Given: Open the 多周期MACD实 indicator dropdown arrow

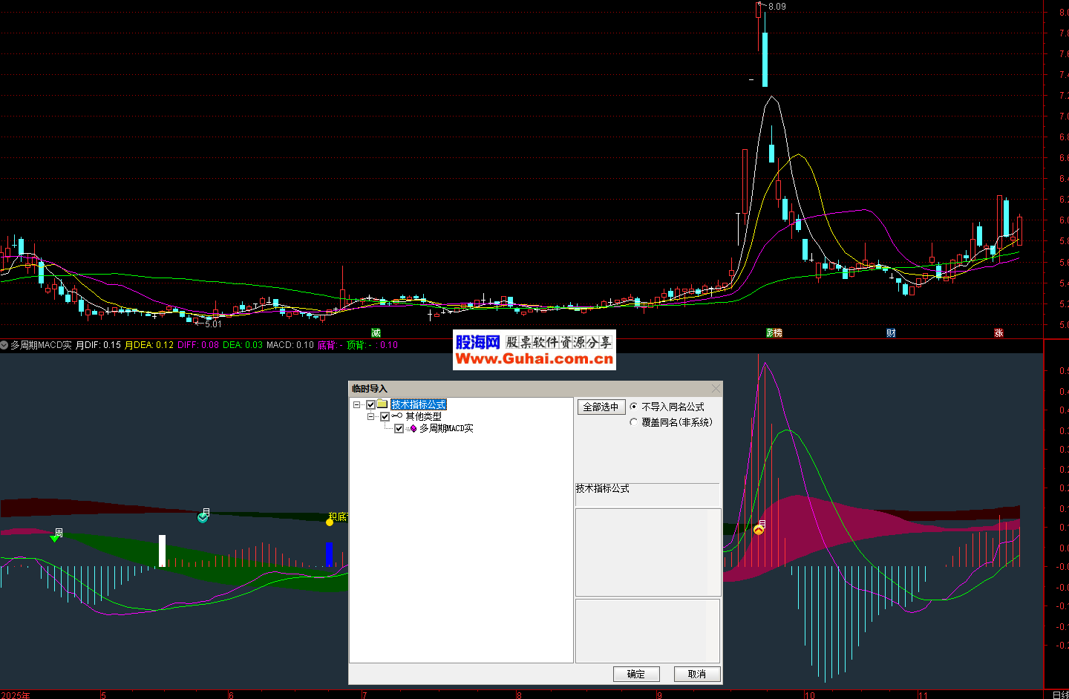Looking at the screenshot, I should click(4, 345).
